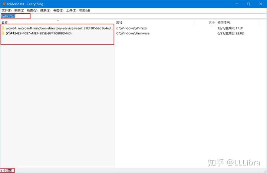Click the modified date 6/21/星期日 22:02

pyautogui.click(x=231, y=33)
